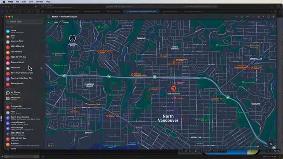
Task: Select the Work favorite
Action: pyautogui.click(x=24, y=37)
